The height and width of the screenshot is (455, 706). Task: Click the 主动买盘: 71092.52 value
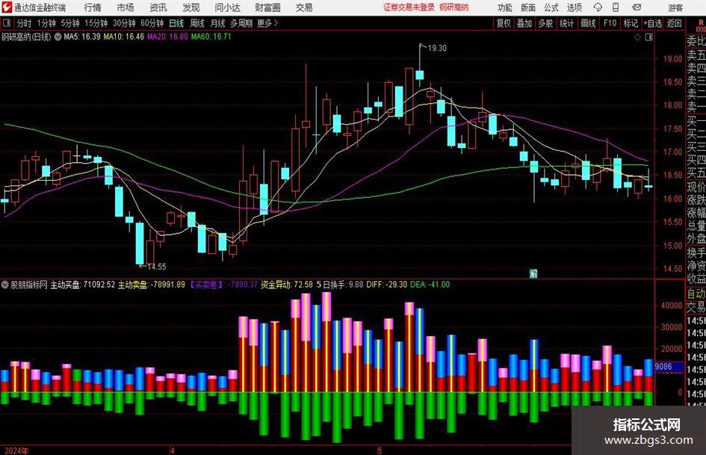tap(83, 285)
